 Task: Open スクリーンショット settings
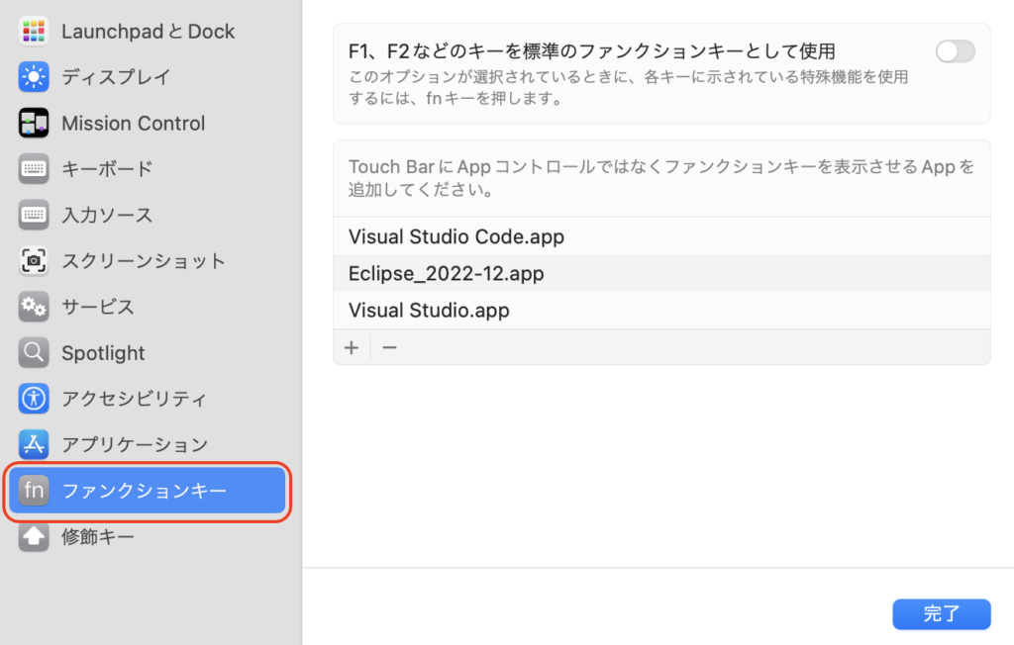point(33,261)
